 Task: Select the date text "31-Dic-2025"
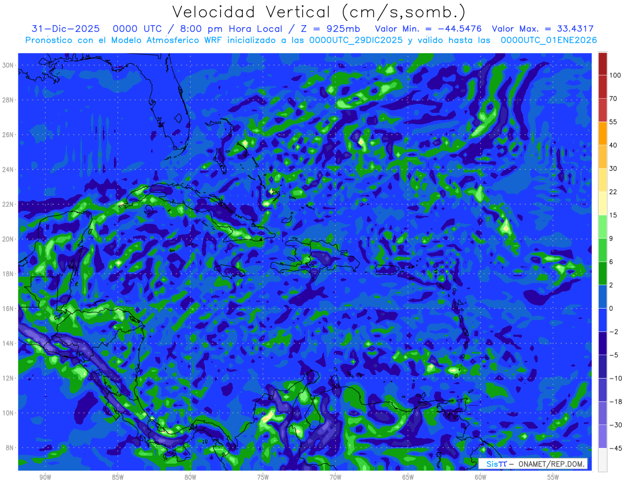point(65,29)
